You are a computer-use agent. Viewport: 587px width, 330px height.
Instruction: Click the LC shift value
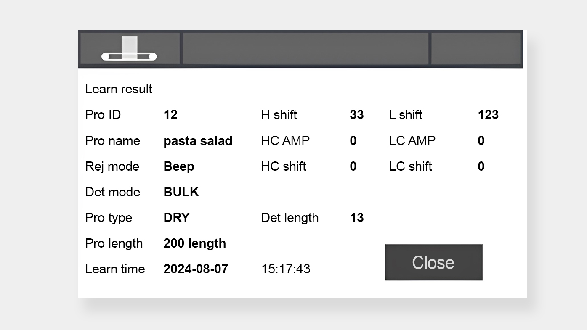pyautogui.click(x=481, y=166)
